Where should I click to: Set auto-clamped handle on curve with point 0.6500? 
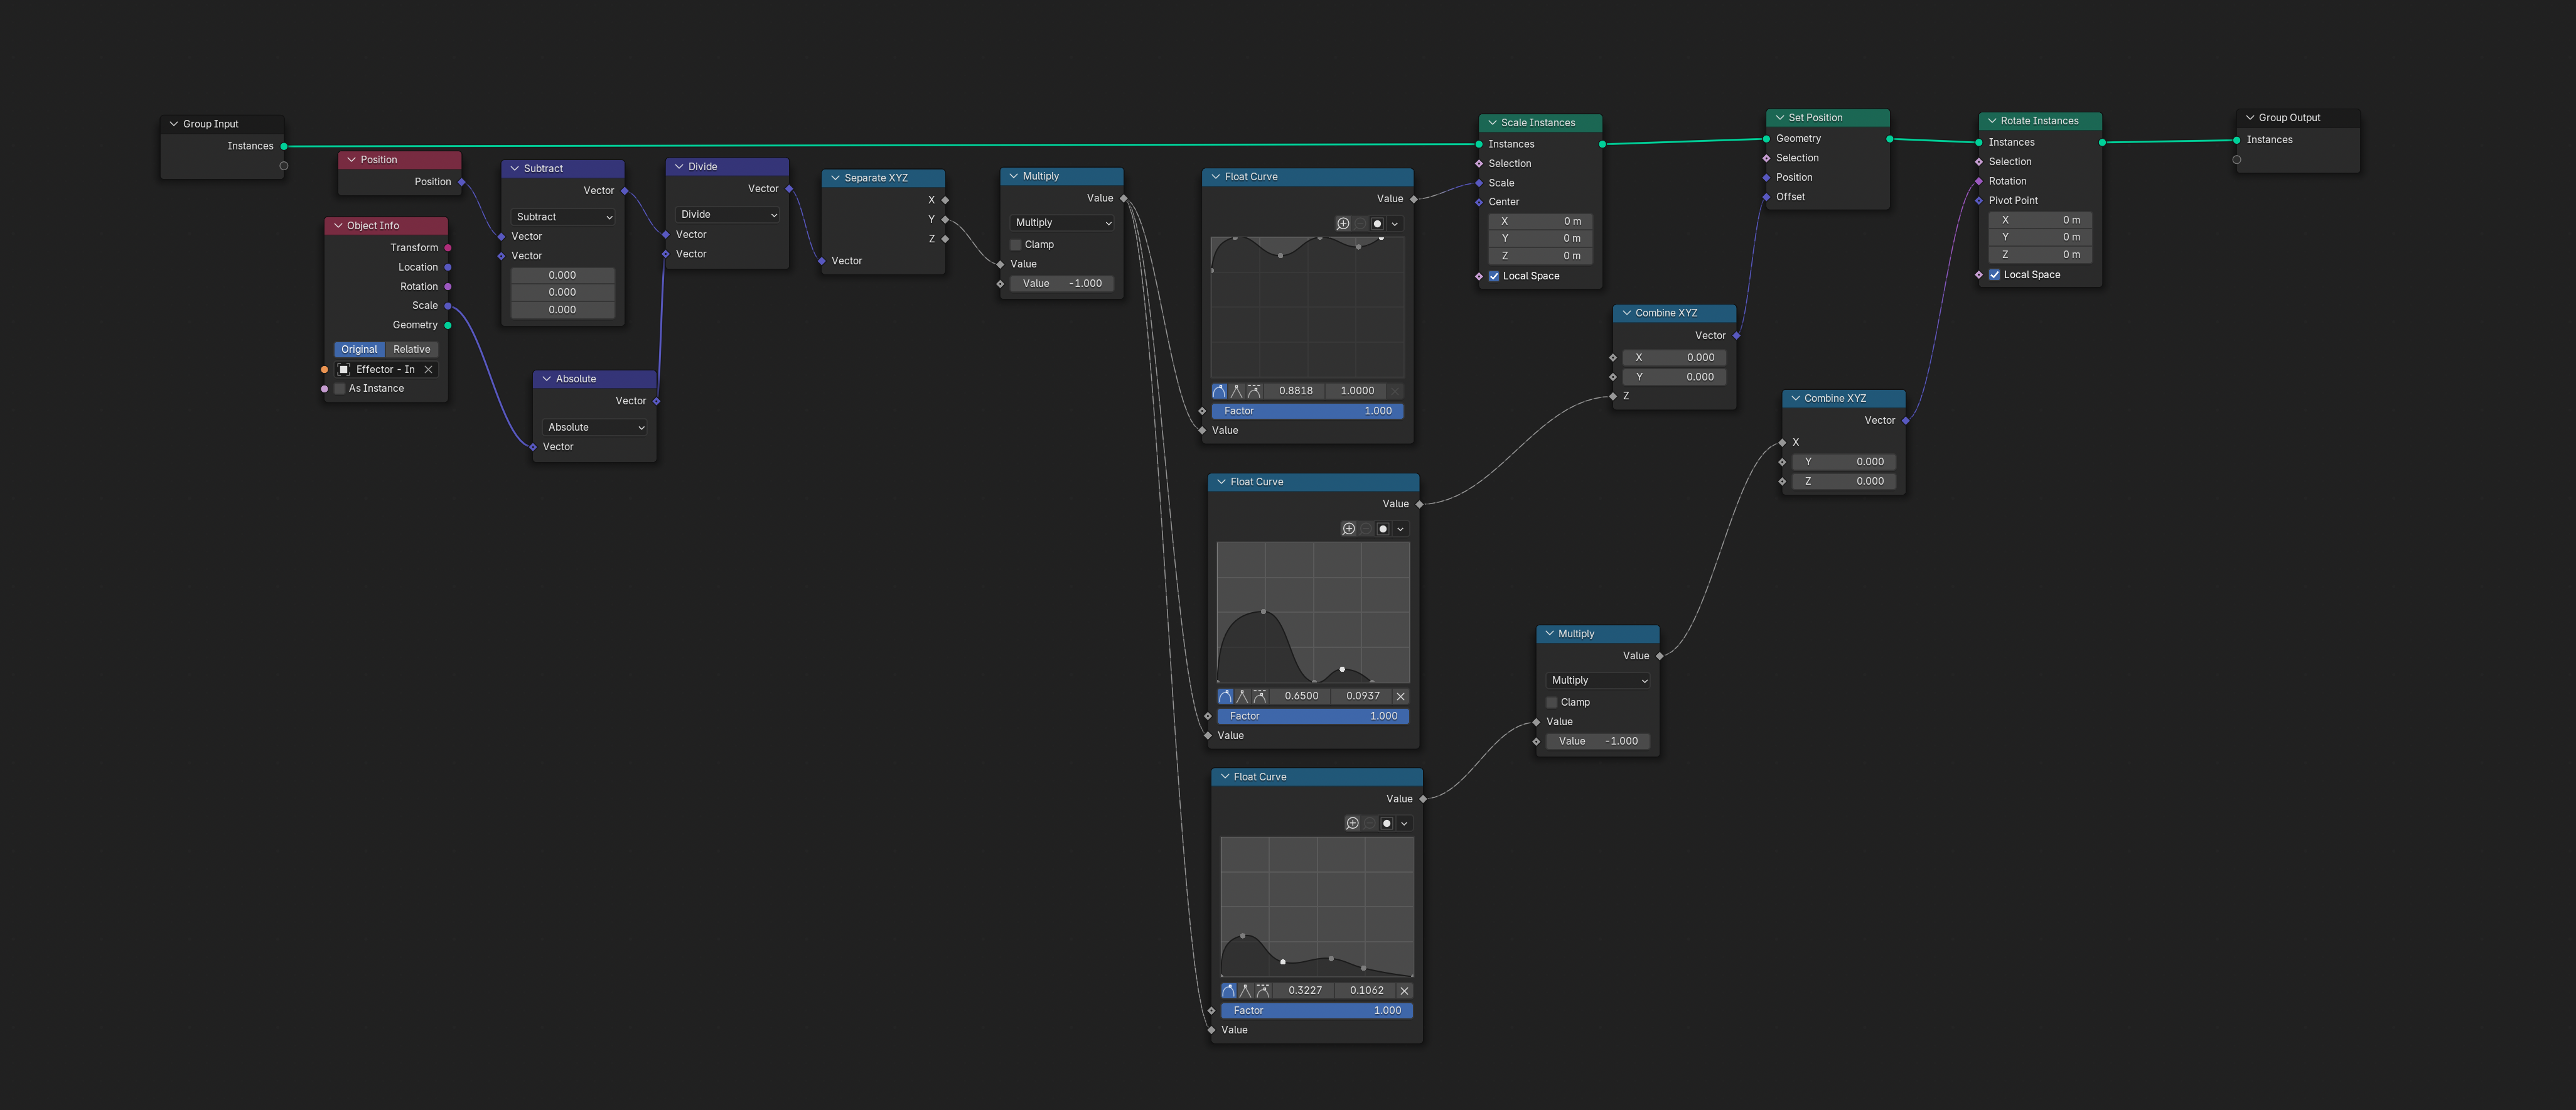(x=1260, y=696)
